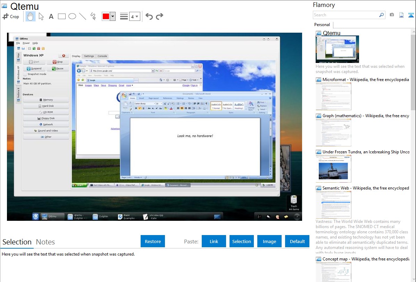Select the Crop tool
Viewport: 416px width, 282px height.
11,16
